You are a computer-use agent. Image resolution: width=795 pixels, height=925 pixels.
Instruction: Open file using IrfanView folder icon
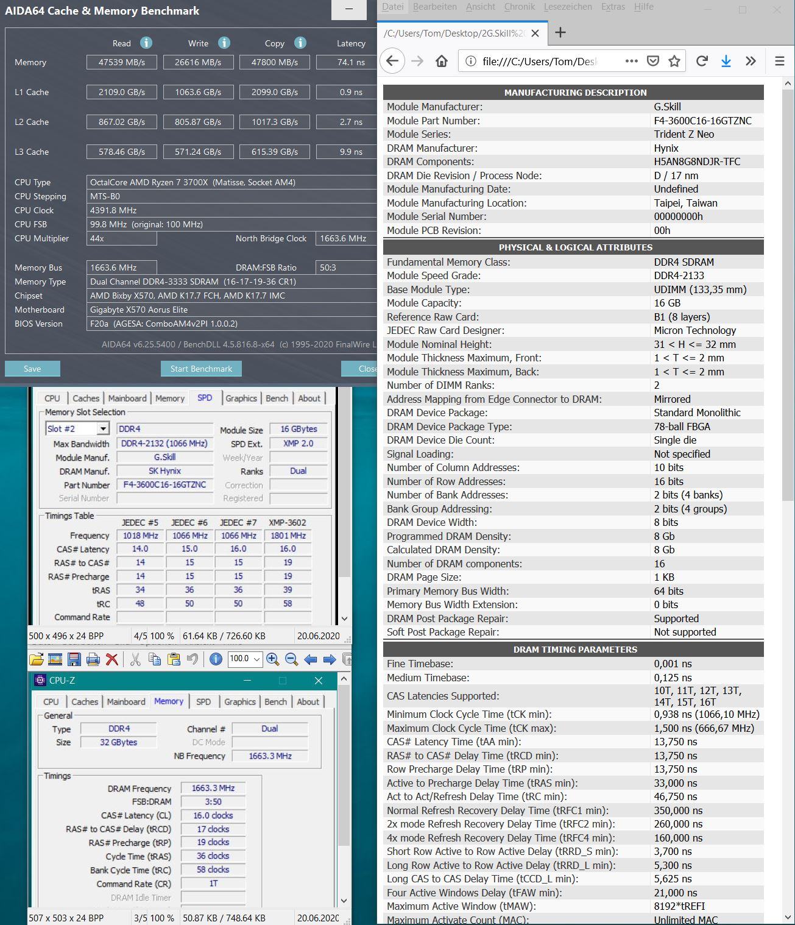click(36, 659)
